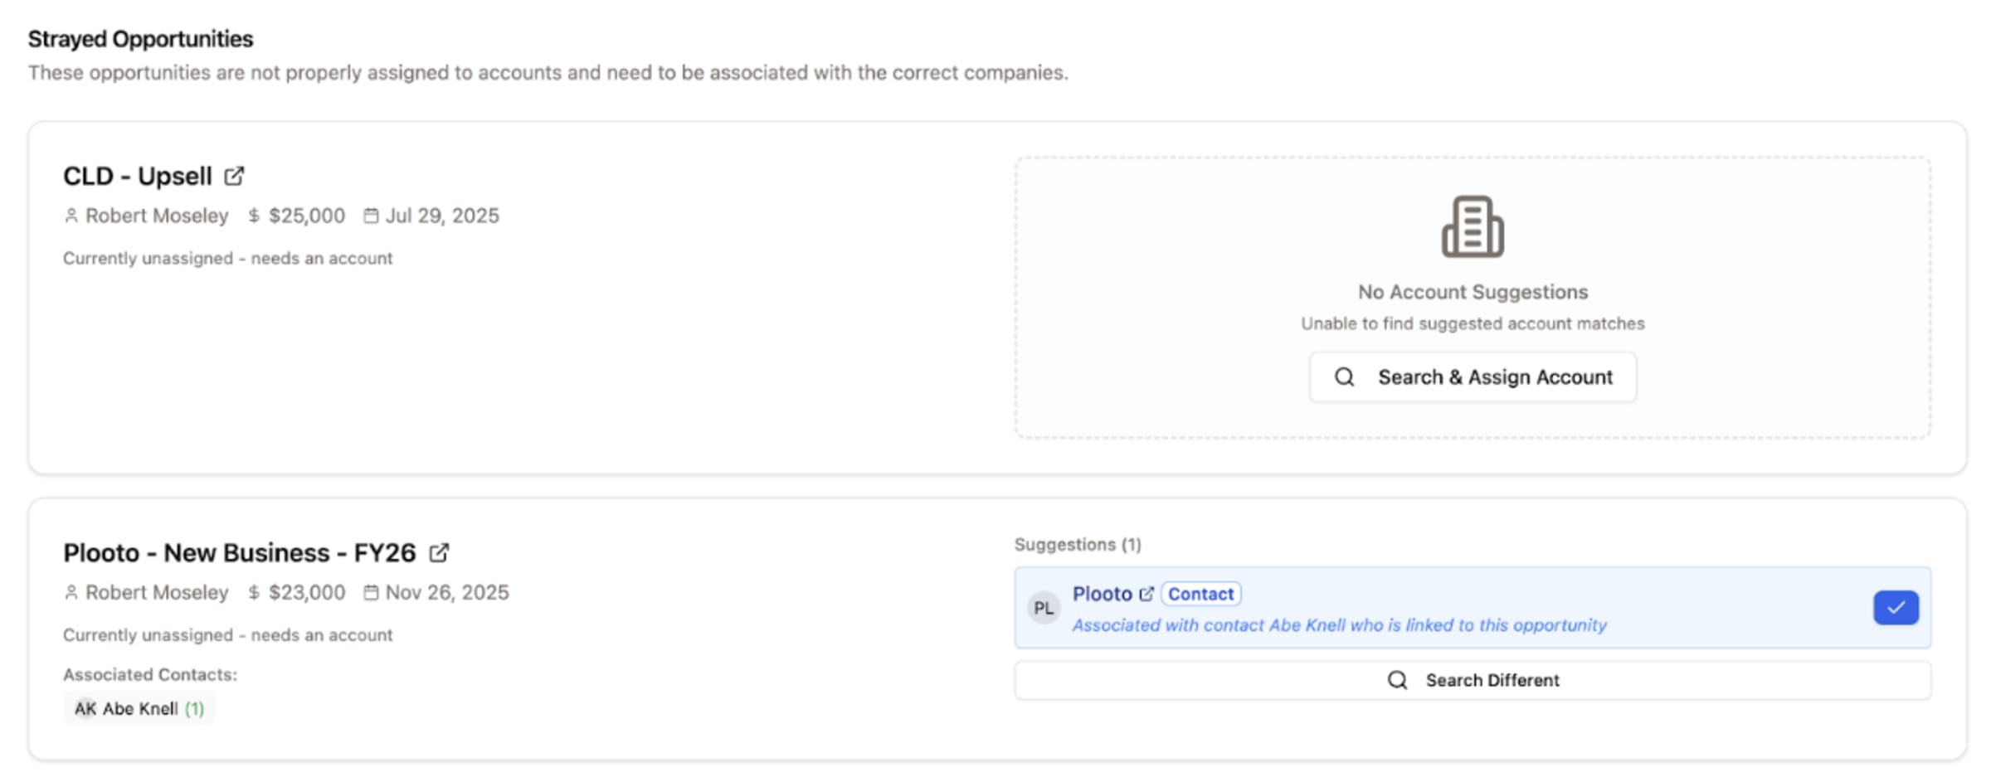Click the AK avatar for Abe Knell

pos(85,708)
